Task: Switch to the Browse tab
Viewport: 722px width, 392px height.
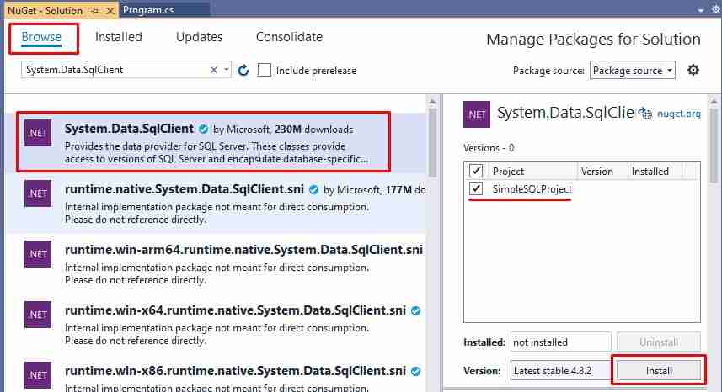Action: coord(41,37)
